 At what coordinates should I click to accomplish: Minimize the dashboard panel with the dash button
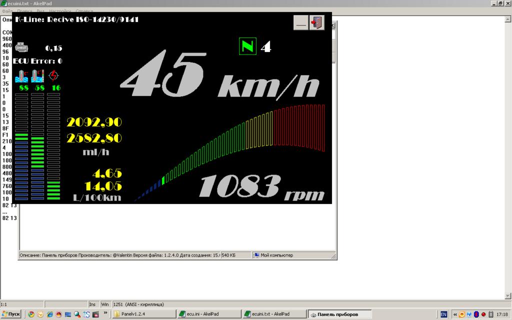pos(300,22)
